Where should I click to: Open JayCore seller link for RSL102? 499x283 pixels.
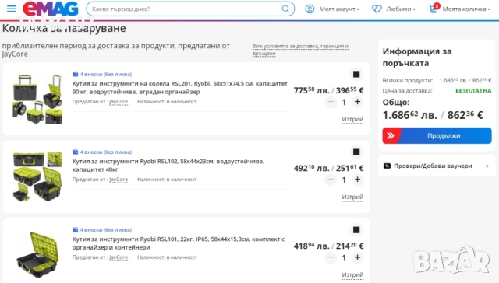point(119,180)
